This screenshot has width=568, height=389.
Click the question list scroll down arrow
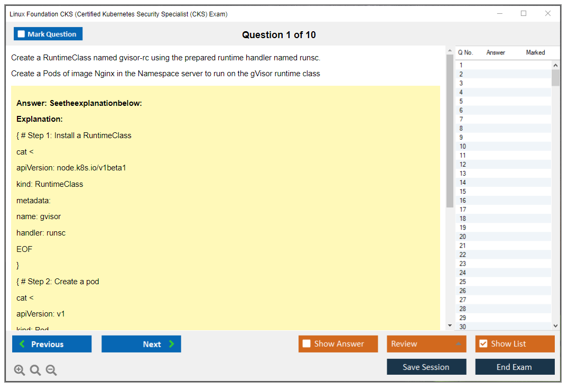tap(555, 326)
